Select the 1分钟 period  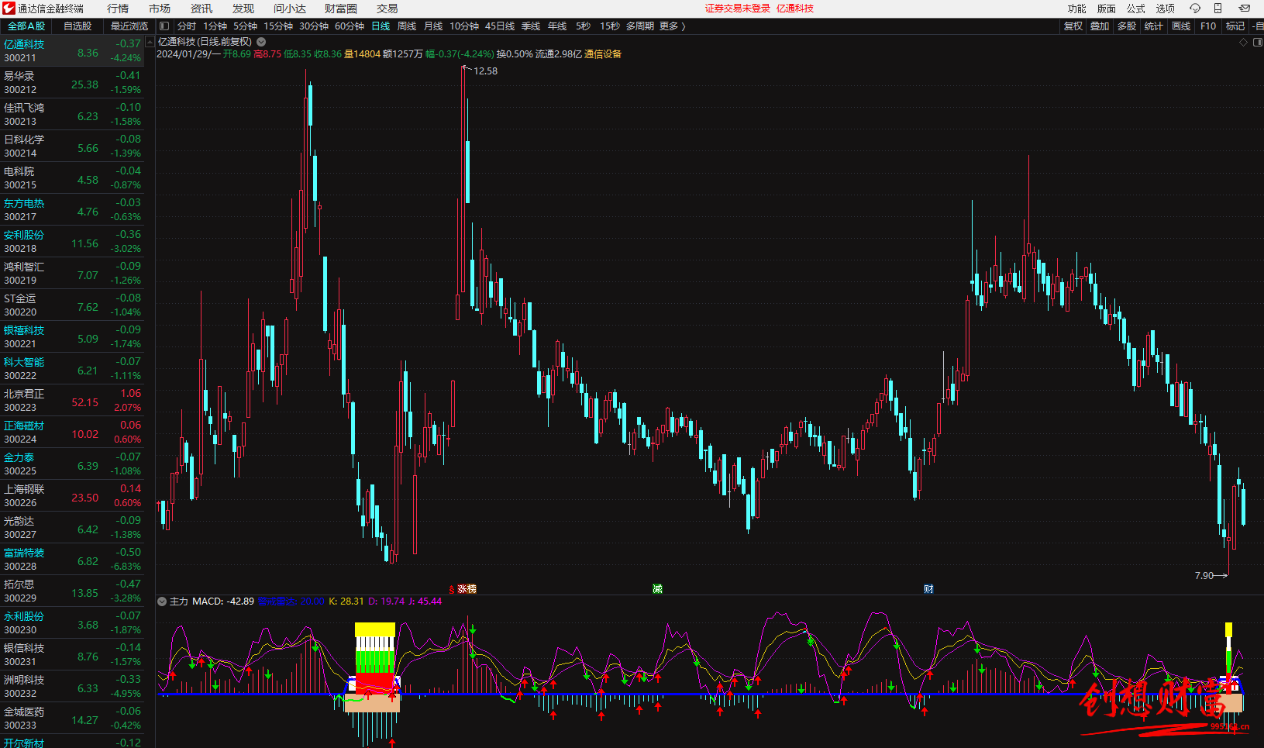[215, 26]
